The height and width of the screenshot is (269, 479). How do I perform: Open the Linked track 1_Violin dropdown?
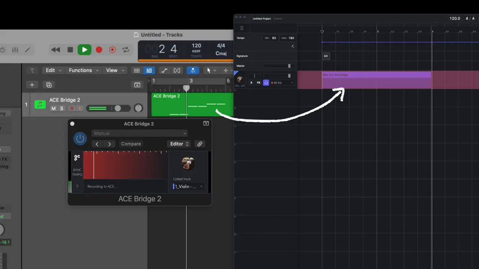[188, 186]
